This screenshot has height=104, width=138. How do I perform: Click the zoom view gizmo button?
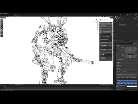click(x=98, y=24)
